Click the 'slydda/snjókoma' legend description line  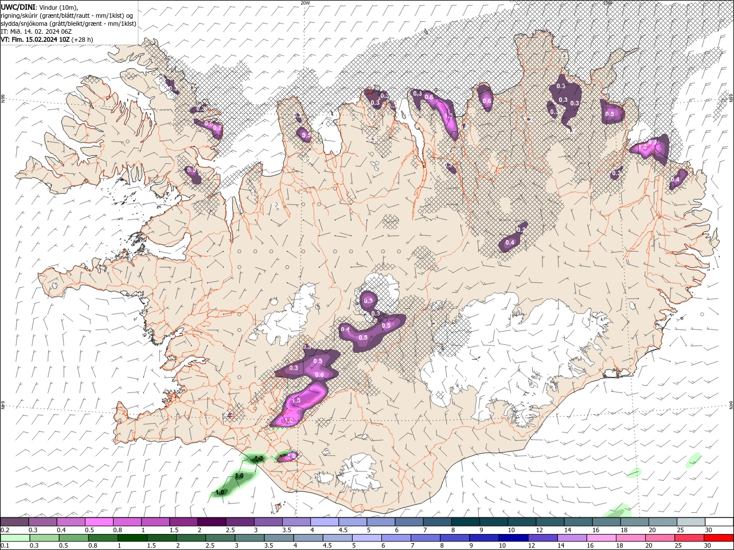click(x=69, y=23)
